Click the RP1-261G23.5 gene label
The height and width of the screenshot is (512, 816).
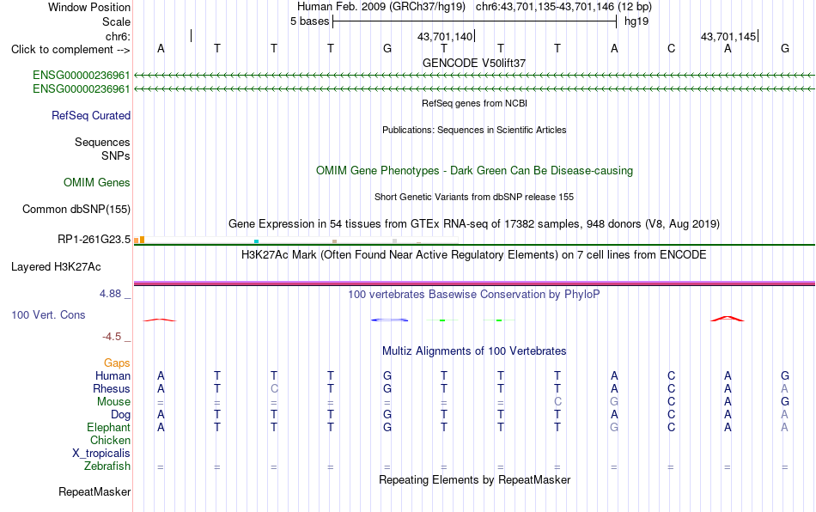tap(94, 240)
